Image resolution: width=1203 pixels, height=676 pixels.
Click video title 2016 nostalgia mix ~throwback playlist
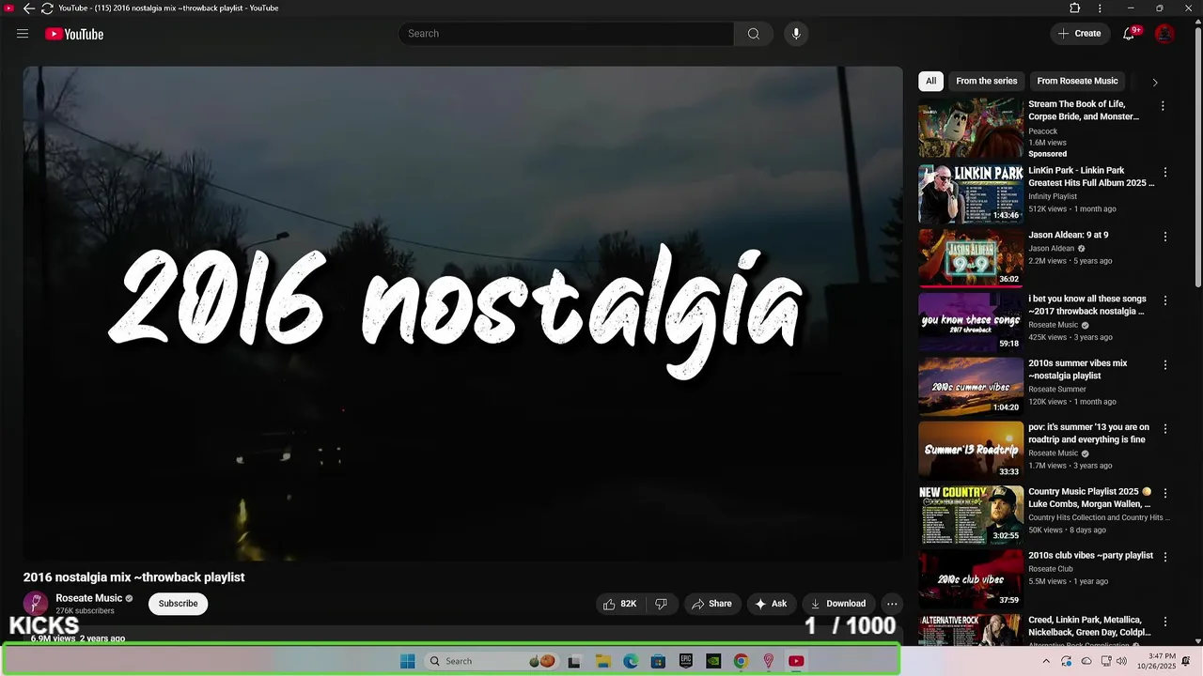pyautogui.click(x=133, y=577)
